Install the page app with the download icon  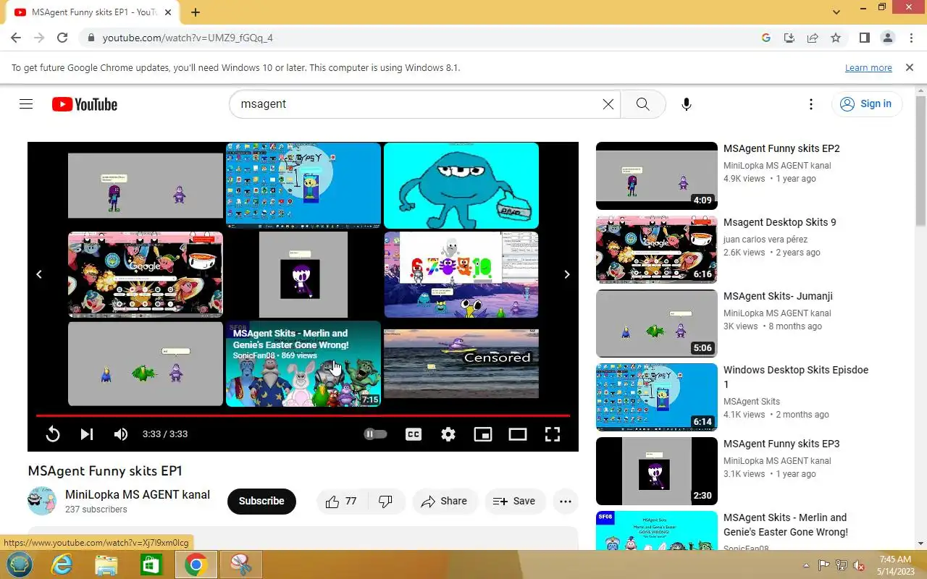pos(789,38)
